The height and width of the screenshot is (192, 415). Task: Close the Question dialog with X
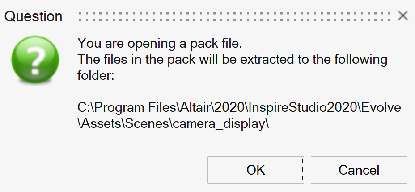402,16
